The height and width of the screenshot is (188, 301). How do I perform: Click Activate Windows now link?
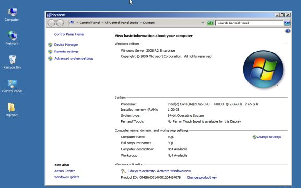pos(174,171)
